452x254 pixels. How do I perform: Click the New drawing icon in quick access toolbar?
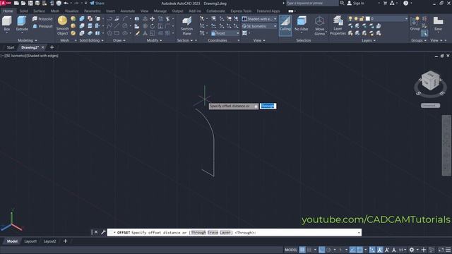click(16, 3)
